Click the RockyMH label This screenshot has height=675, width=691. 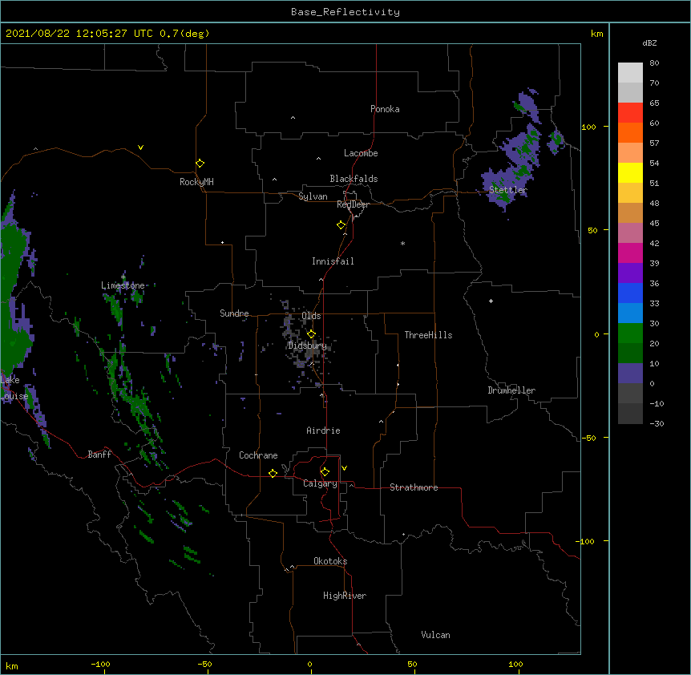[x=196, y=182]
